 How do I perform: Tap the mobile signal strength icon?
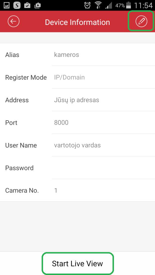tap(108, 6)
